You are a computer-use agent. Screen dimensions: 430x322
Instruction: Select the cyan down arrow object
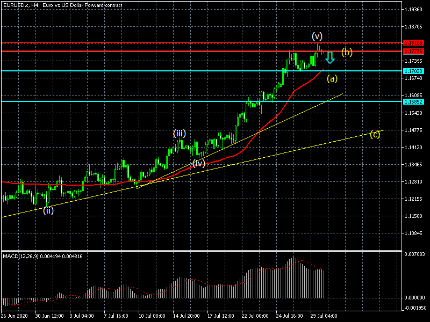pyautogui.click(x=330, y=57)
